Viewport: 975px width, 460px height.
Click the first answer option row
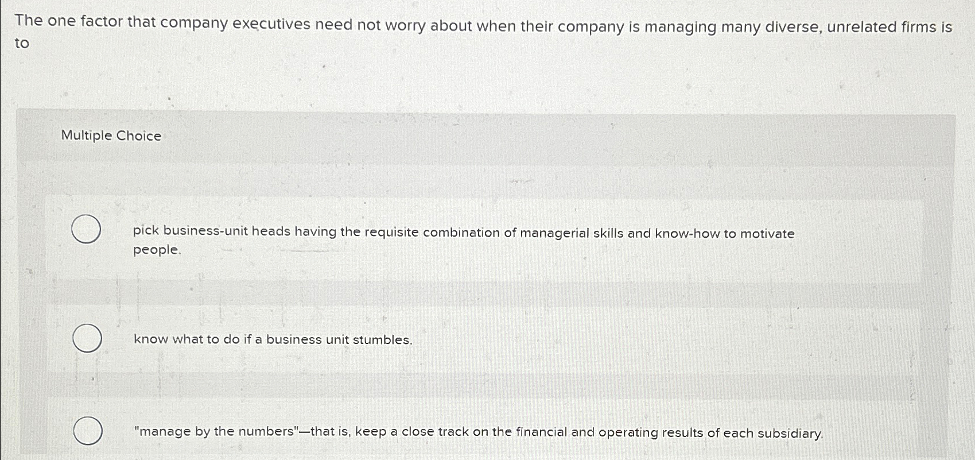[x=402, y=241]
